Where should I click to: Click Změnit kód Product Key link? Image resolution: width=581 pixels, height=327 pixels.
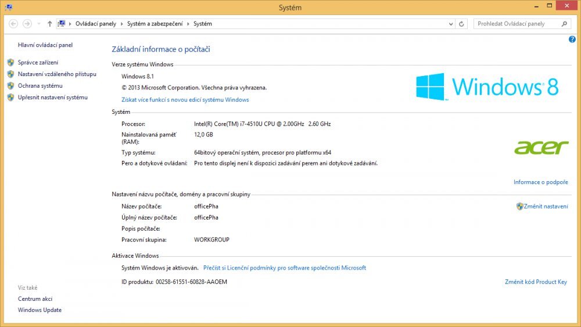(x=536, y=282)
